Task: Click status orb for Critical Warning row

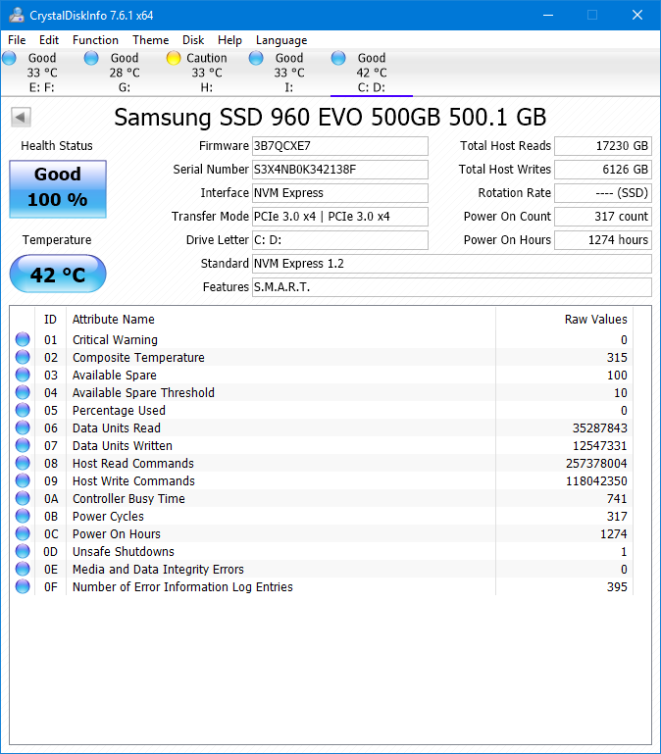Action: pos(23,339)
